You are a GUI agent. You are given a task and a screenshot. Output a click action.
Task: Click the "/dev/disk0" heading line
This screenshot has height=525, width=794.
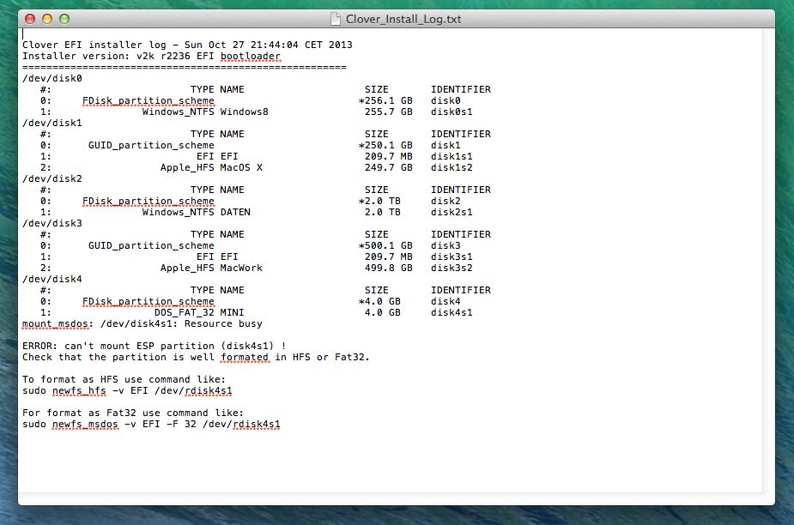point(52,78)
